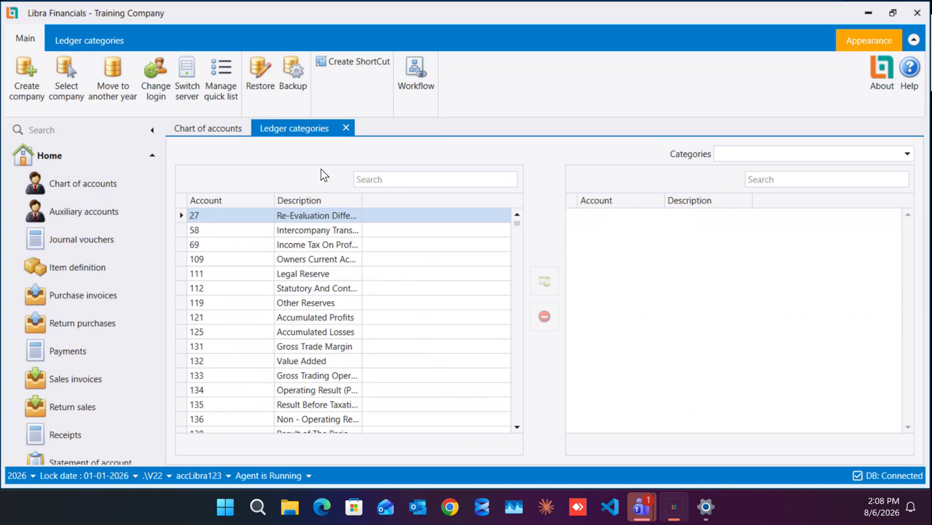The height and width of the screenshot is (525, 932).
Task: Open Google Chrome from the taskbar
Action: pos(450,507)
